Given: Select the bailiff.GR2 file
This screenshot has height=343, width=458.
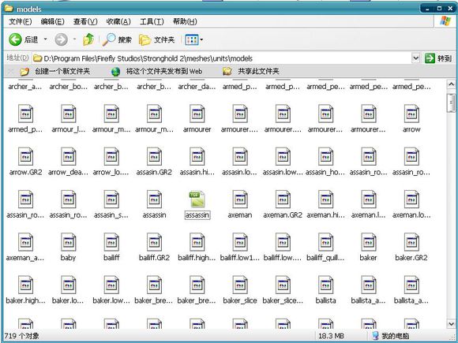Looking at the screenshot, I should [x=154, y=242].
